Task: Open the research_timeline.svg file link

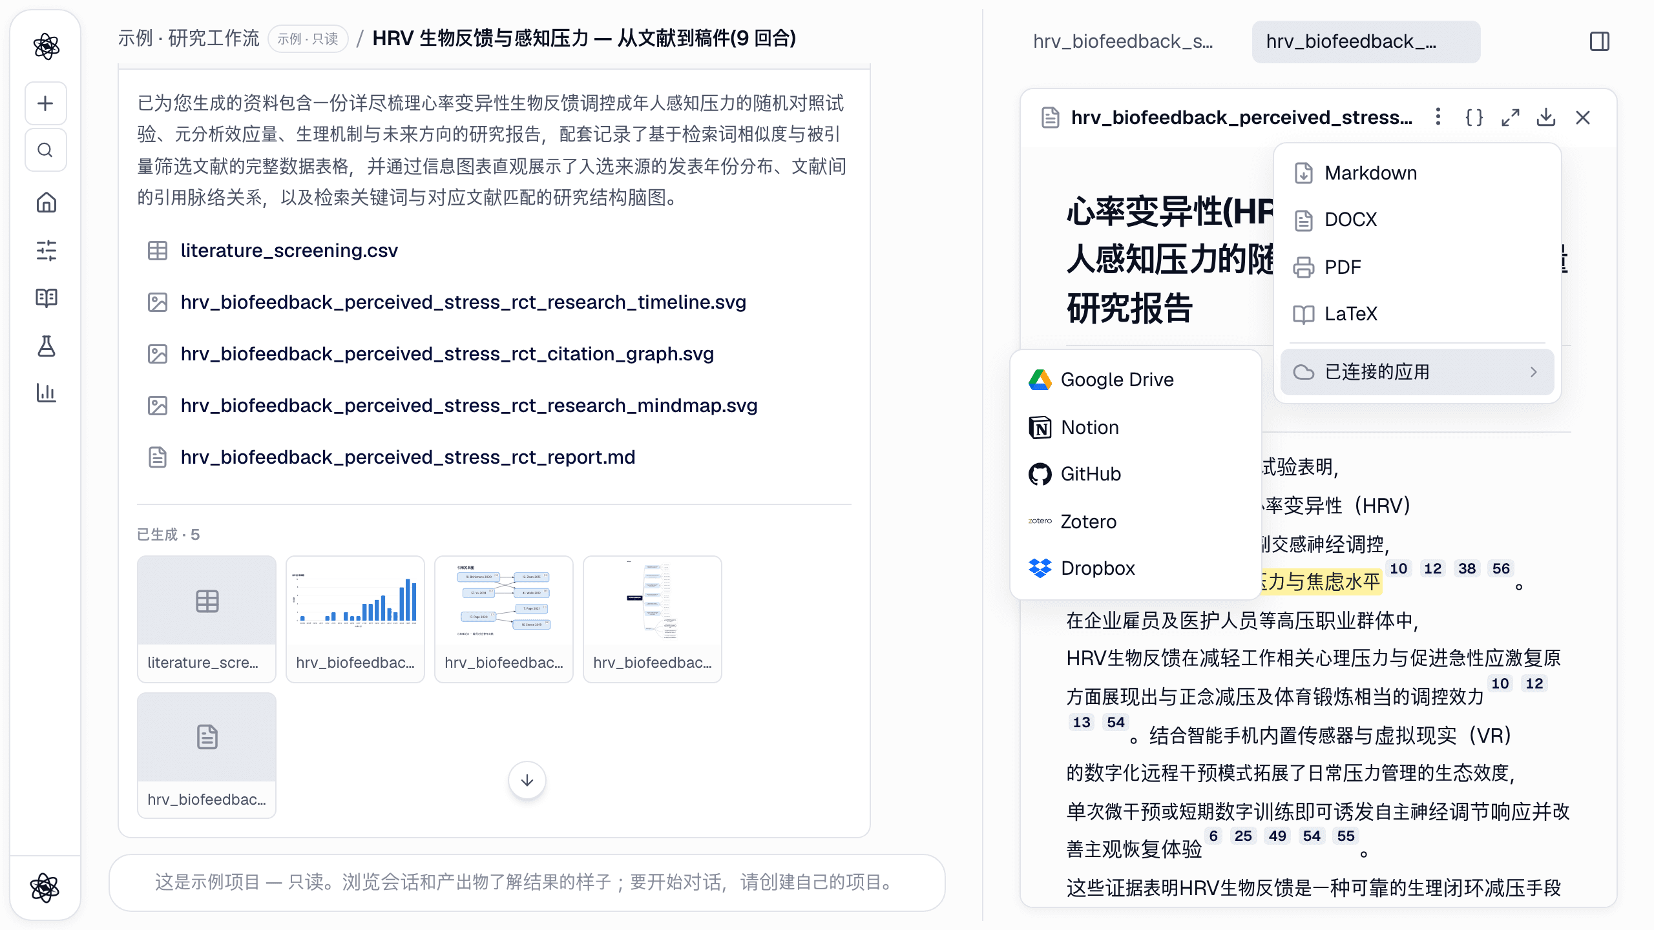Action: [x=463, y=302]
